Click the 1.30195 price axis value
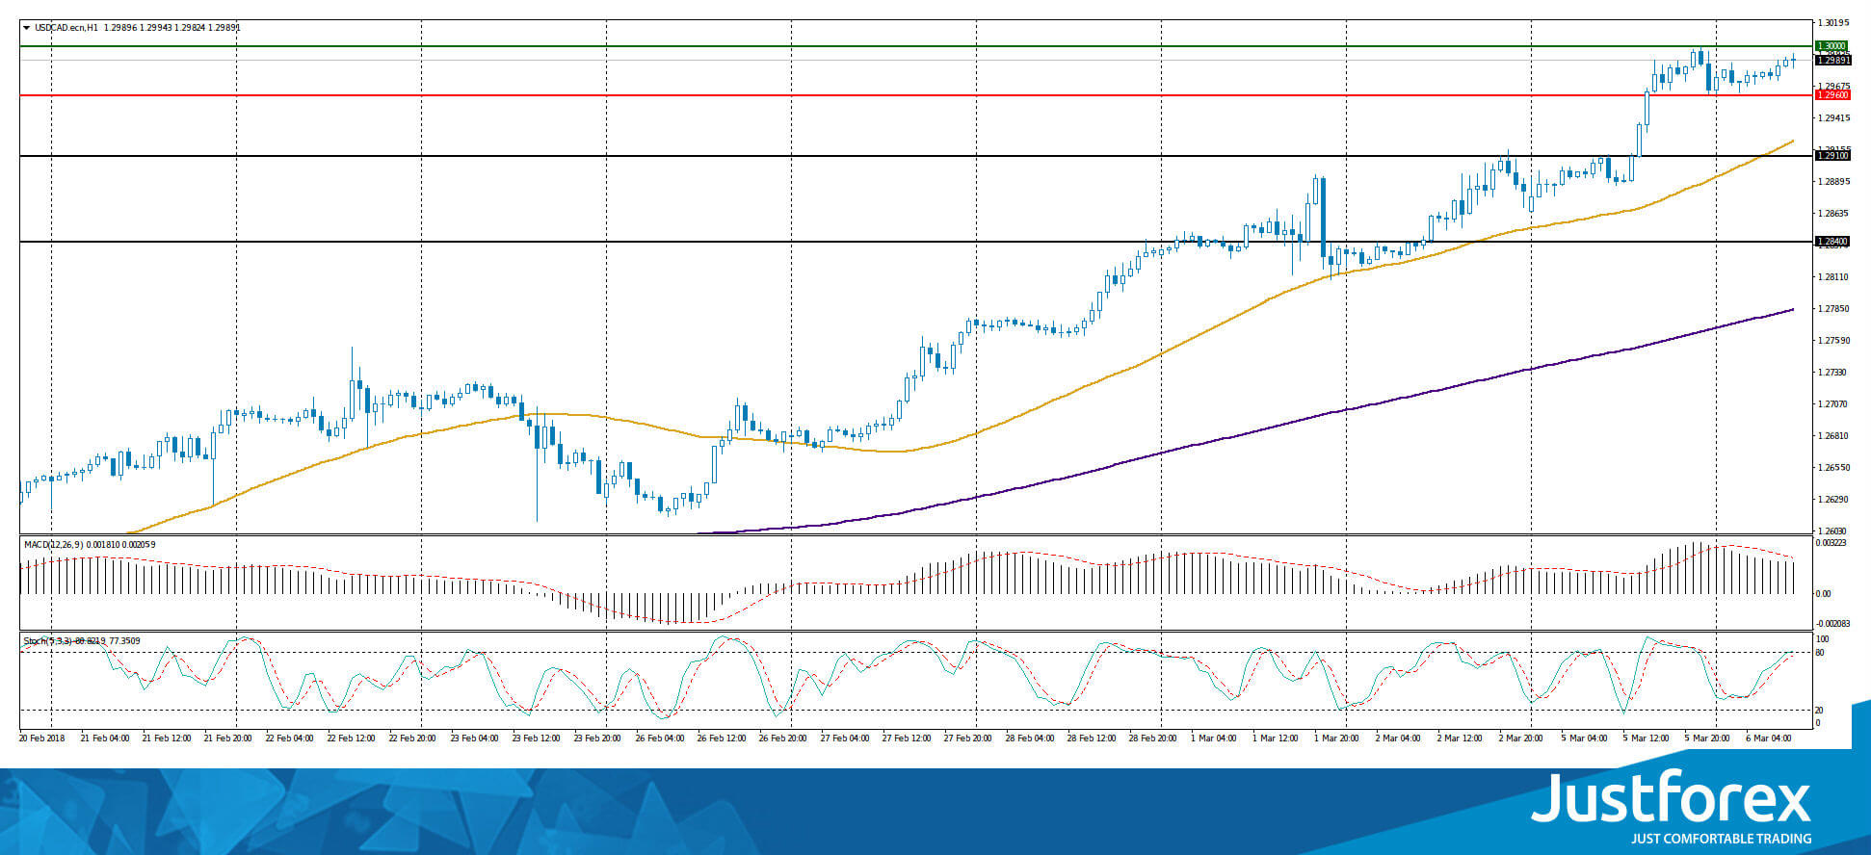The image size is (1871, 855). pos(1832,22)
